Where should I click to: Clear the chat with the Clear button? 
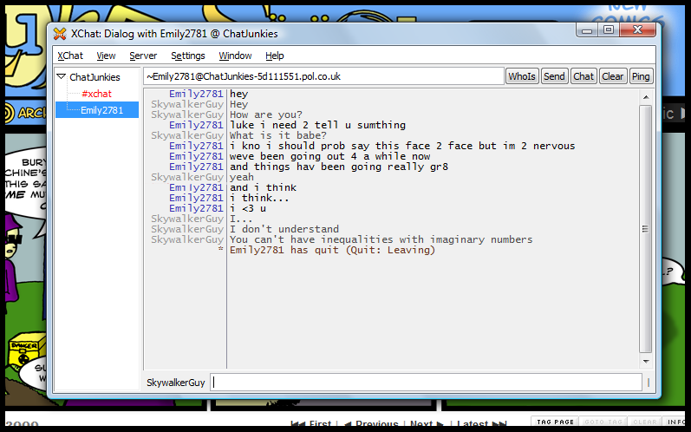point(612,76)
